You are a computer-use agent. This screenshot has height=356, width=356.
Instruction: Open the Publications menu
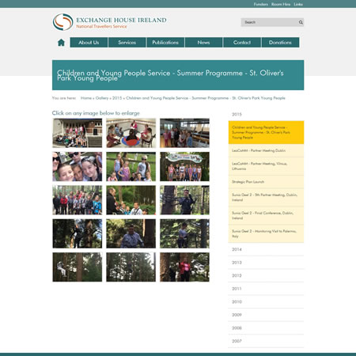pos(165,43)
